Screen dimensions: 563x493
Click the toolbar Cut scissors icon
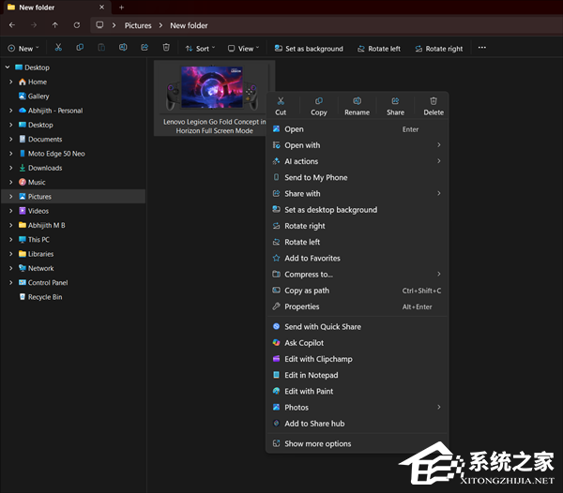pyautogui.click(x=58, y=48)
